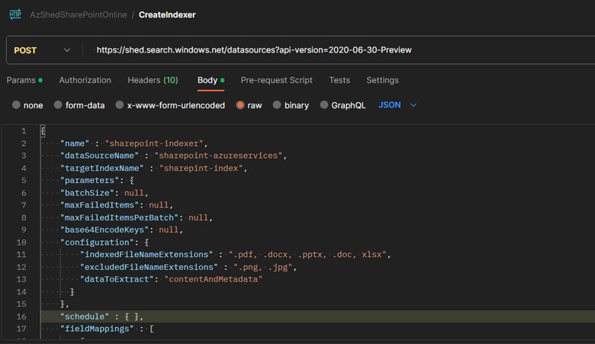The image size is (595, 344).
Task: Click the "batchSize" key
Action: click(x=87, y=193)
